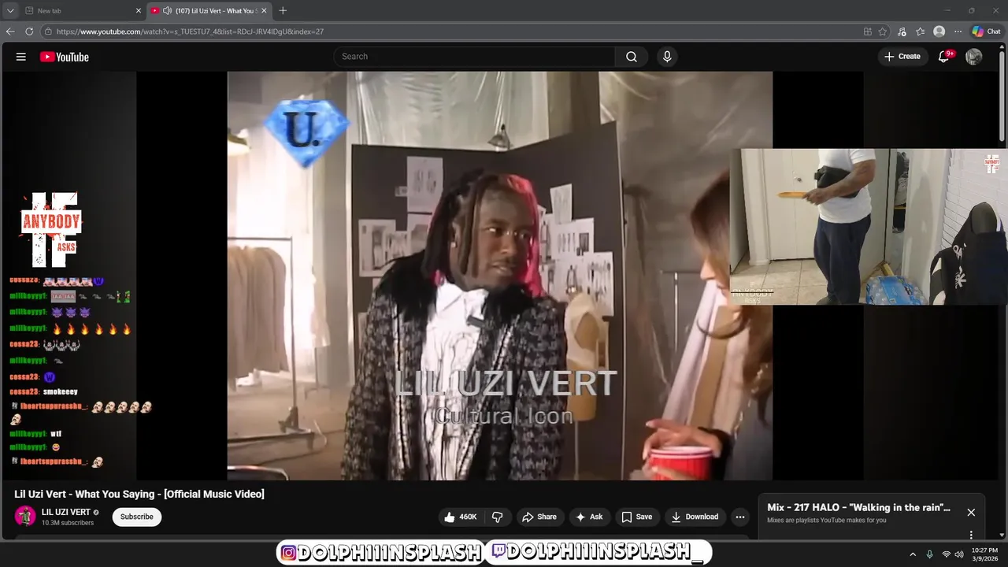The height and width of the screenshot is (567, 1008).
Task: Open YouTube notifications bell
Action: coord(943,57)
